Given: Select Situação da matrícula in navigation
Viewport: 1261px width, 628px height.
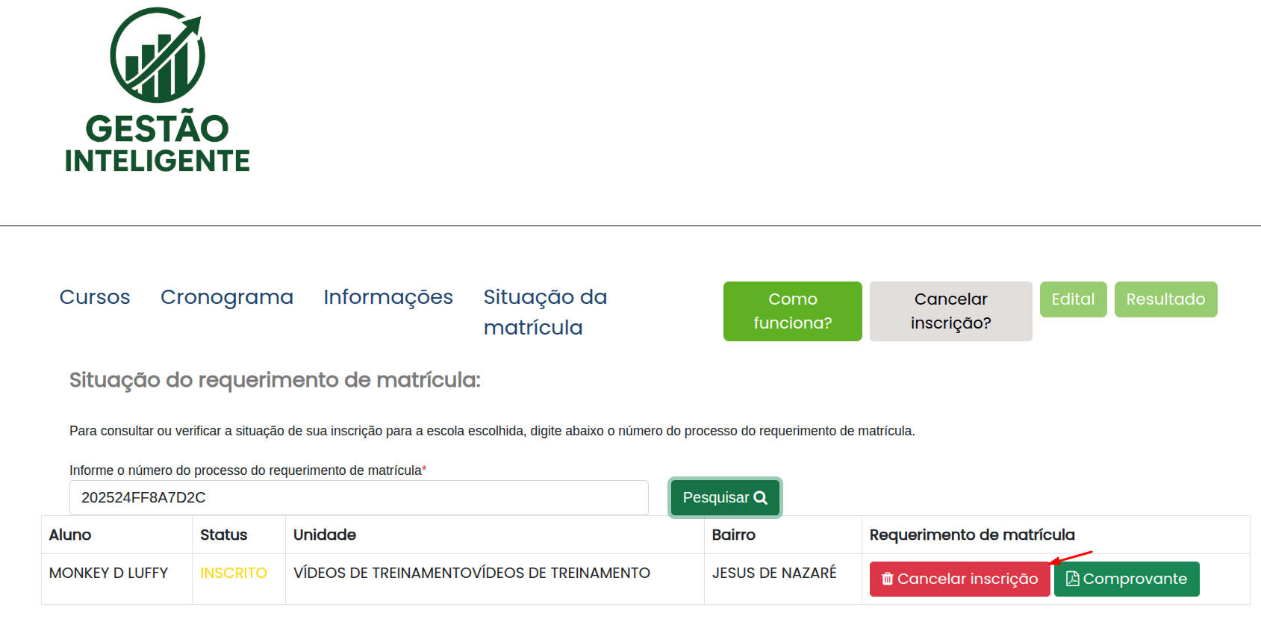Looking at the screenshot, I should pos(544,312).
